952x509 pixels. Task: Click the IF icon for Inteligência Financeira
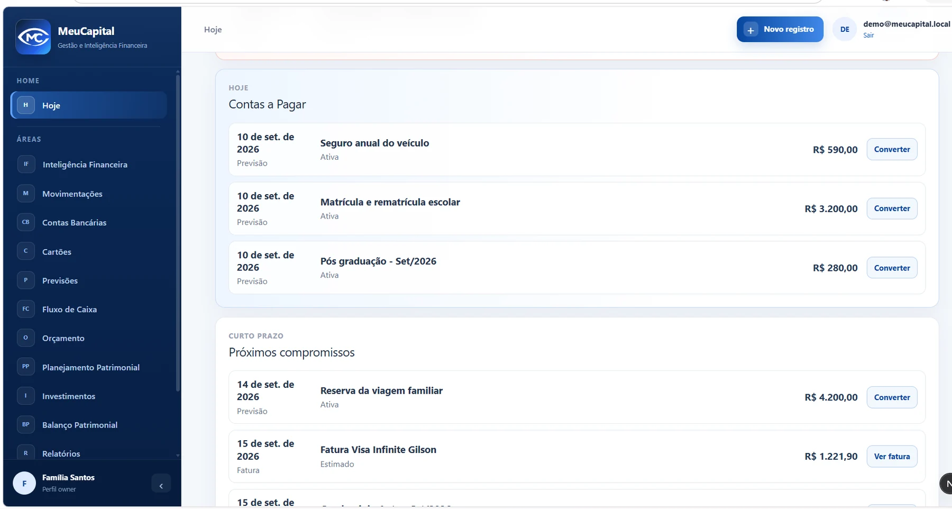(x=25, y=164)
